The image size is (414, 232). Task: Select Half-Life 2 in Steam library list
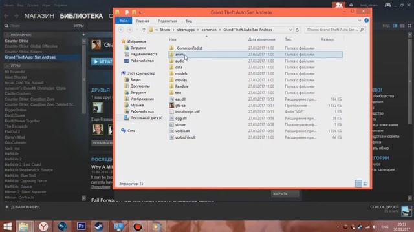[13, 159]
